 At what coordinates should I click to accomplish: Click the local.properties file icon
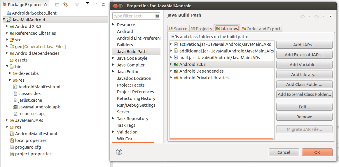tap(12, 140)
